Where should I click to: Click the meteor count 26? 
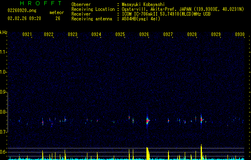(x=58, y=18)
